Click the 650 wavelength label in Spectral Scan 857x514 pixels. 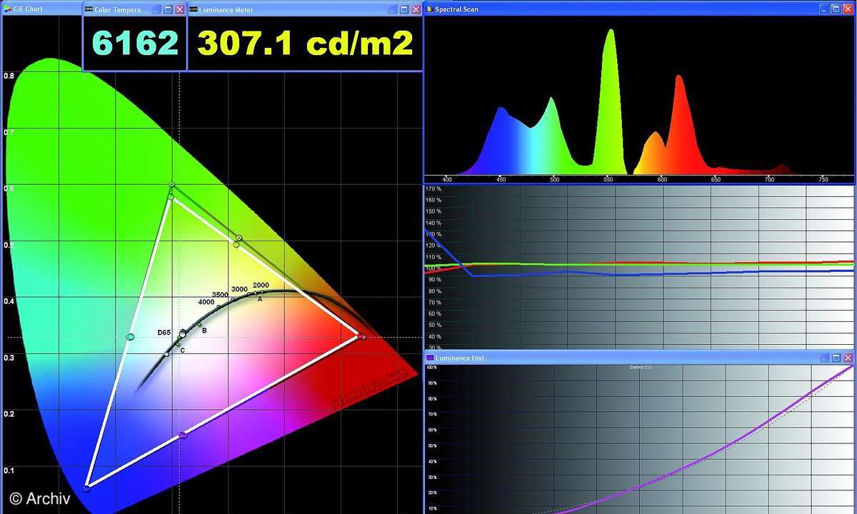716,179
